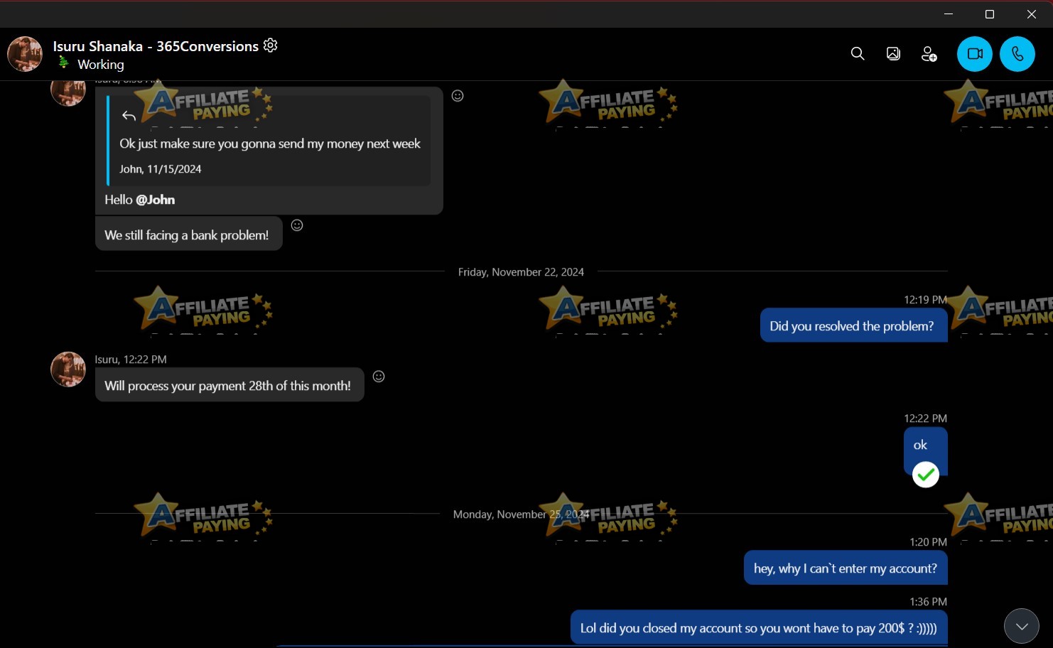Close the Skype window
Screen dimensions: 1053x648
(x=1032, y=14)
